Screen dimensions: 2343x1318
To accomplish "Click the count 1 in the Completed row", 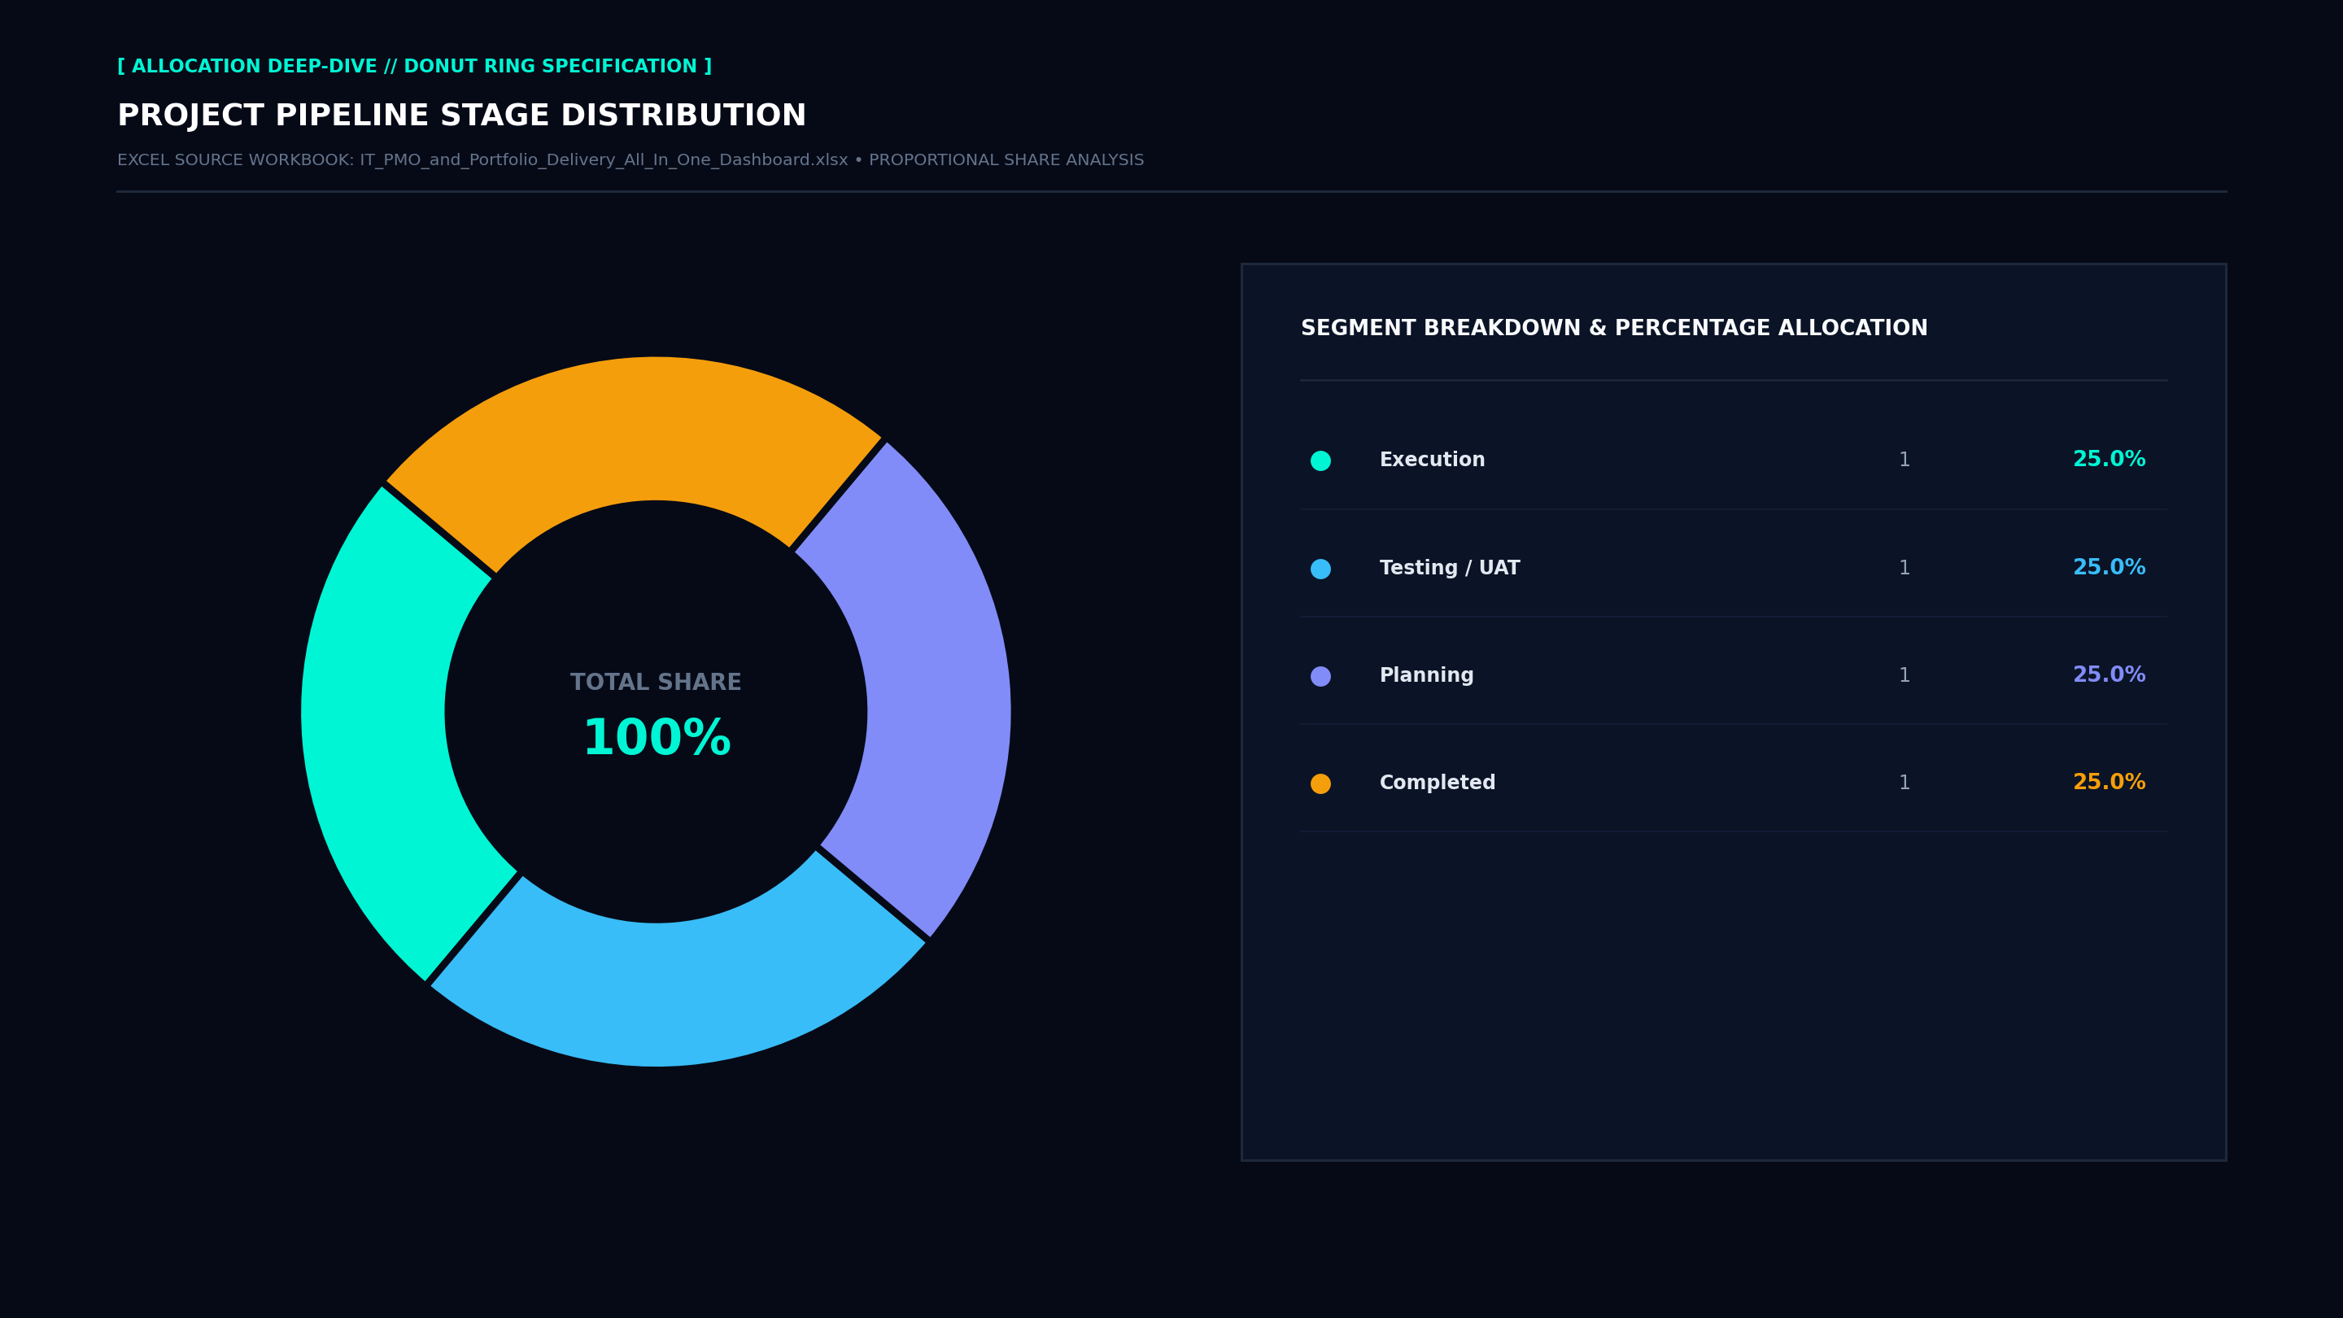I will [x=1905, y=783].
